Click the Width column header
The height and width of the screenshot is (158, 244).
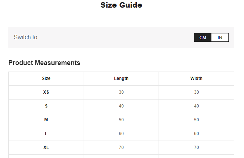[196, 78]
